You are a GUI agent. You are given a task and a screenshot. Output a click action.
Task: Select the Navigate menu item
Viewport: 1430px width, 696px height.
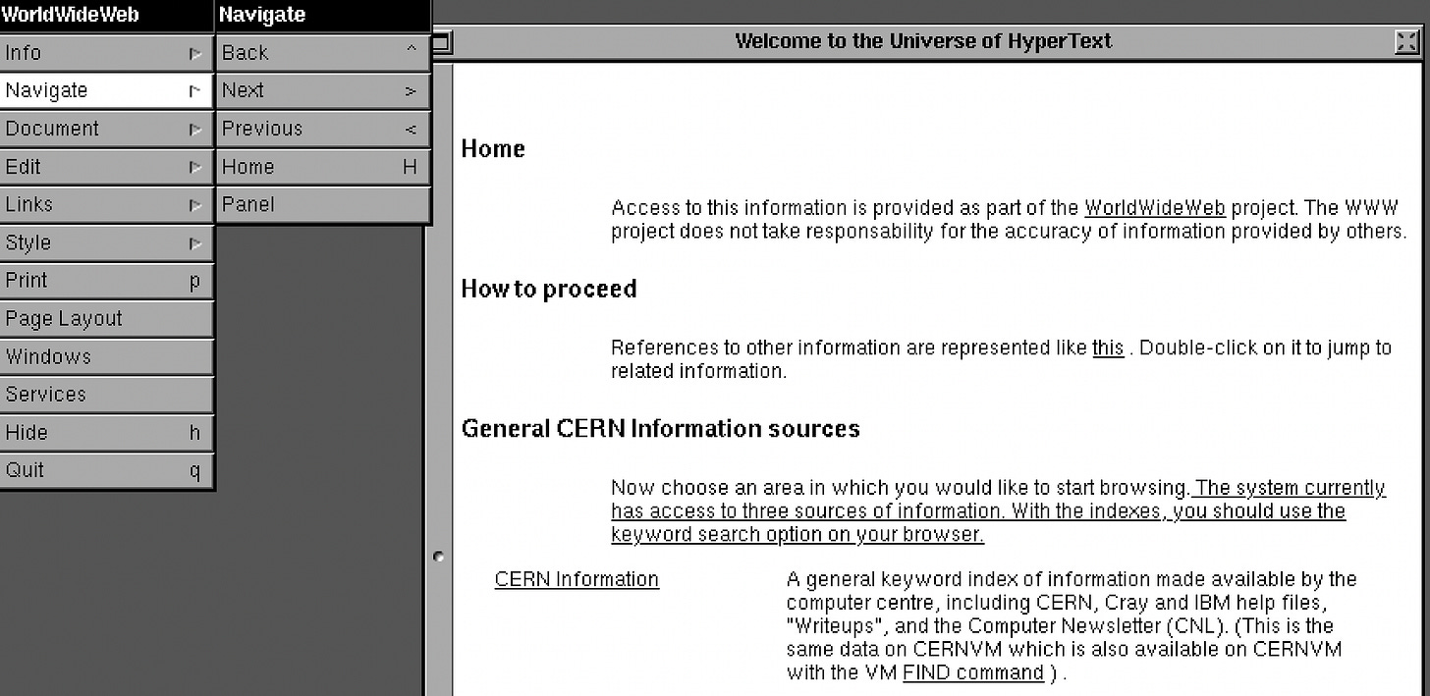pyautogui.click(x=106, y=90)
